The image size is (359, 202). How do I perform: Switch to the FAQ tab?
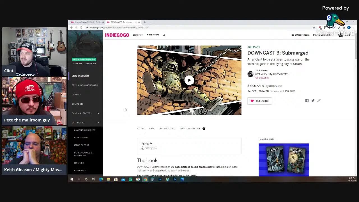click(151, 128)
